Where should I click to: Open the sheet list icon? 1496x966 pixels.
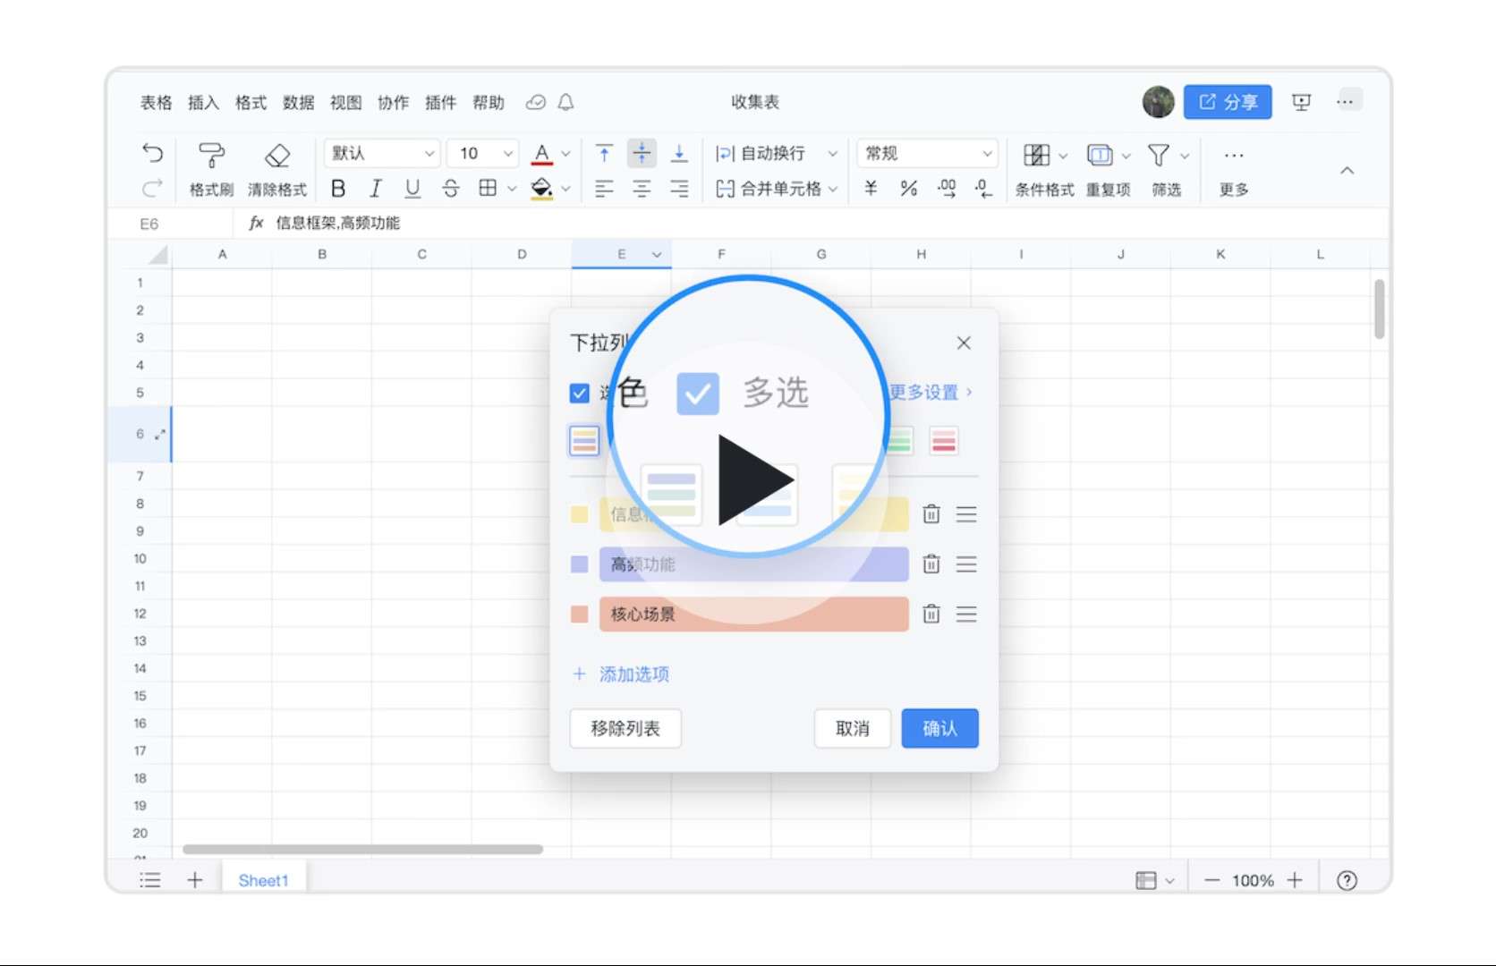tap(150, 881)
